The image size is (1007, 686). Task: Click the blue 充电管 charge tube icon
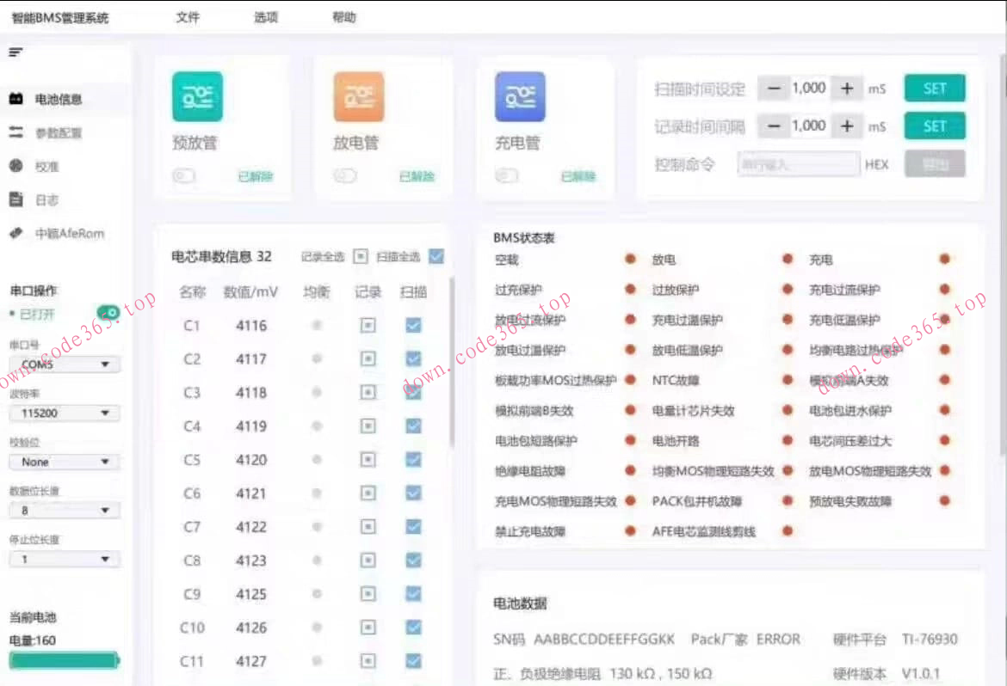[x=521, y=97]
